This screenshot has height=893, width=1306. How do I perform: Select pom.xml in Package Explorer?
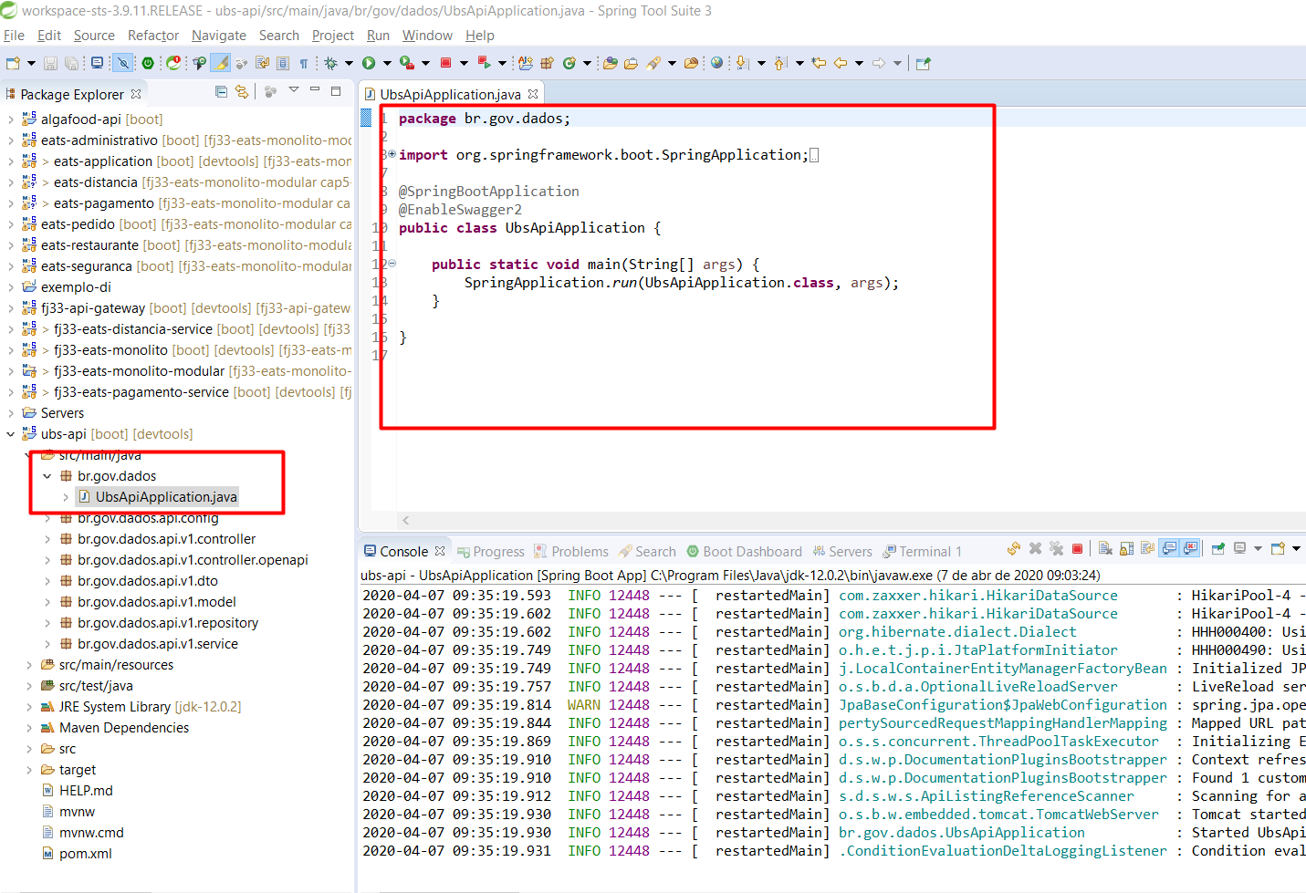tap(85, 854)
